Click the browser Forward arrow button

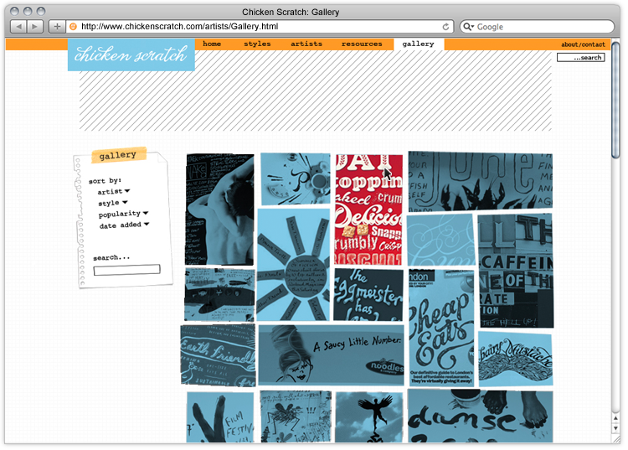coord(35,27)
